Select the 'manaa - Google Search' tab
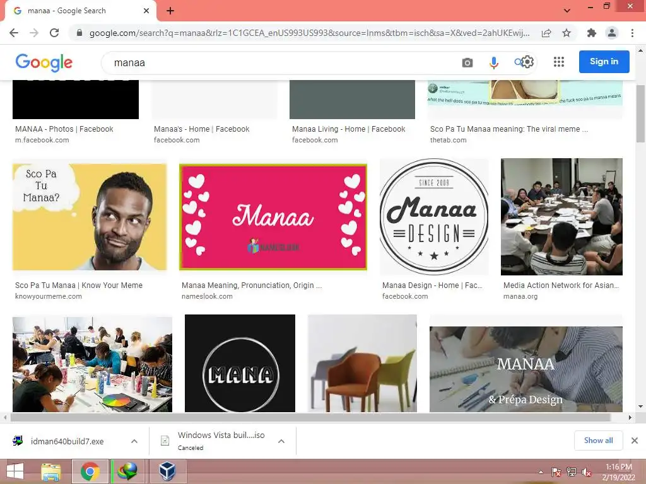The height and width of the screenshot is (484, 646). click(x=80, y=11)
